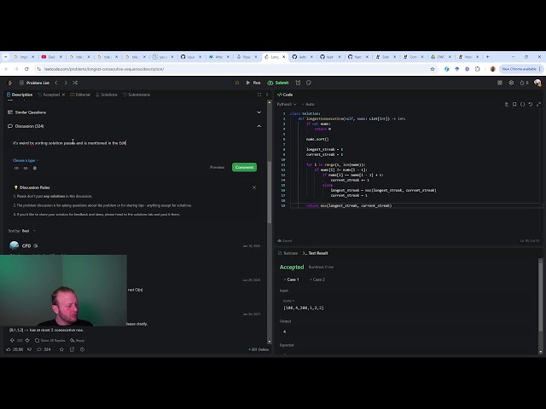Show 28 Replies under comment
The image size is (546, 409).
[x=49, y=340]
